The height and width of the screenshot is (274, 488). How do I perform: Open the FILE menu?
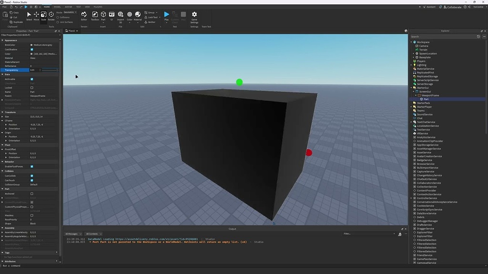coord(4,7)
